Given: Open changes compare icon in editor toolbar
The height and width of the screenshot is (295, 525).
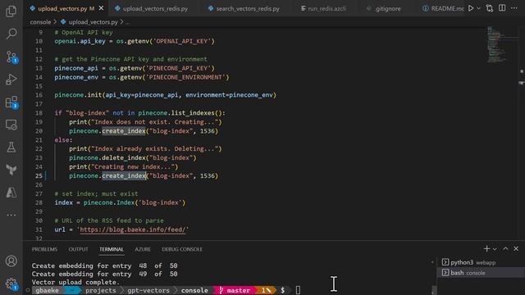Looking at the screenshot, I should (x=490, y=8).
